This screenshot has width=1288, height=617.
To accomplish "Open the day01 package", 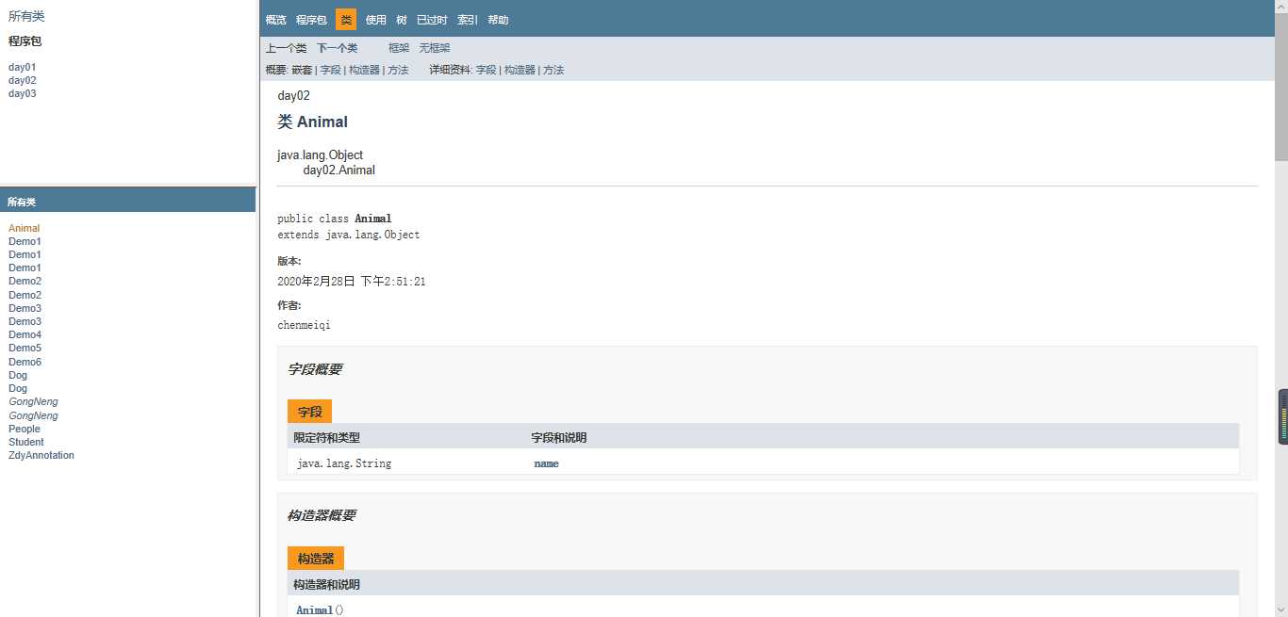I will [23, 67].
